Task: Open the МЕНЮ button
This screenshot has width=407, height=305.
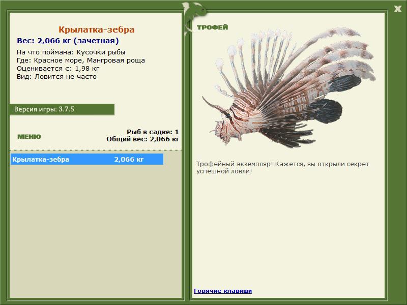Action: [x=29, y=137]
